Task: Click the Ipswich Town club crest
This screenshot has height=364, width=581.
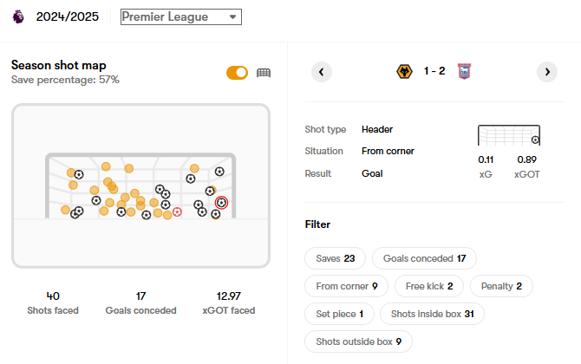Action: (464, 72)
